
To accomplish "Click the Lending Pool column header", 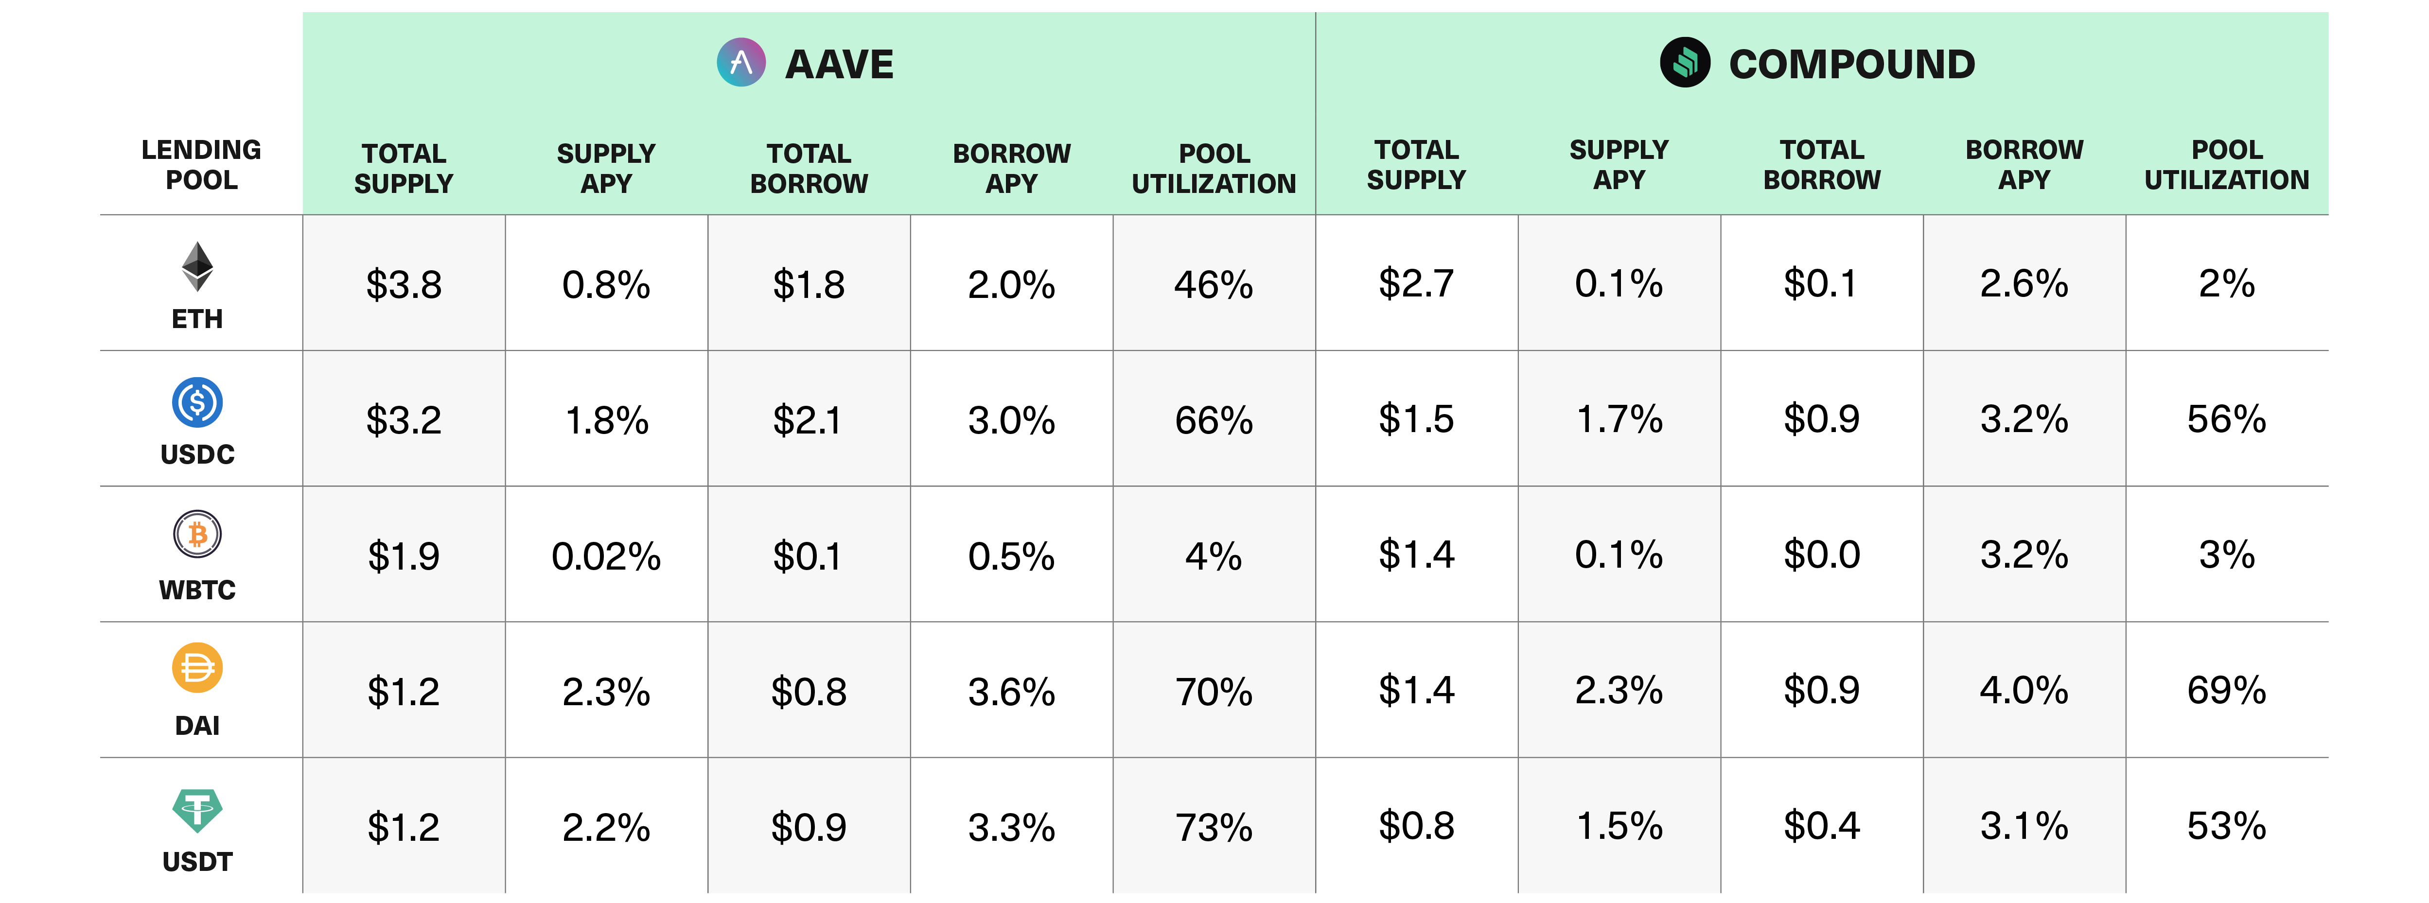I will point(201,165).
